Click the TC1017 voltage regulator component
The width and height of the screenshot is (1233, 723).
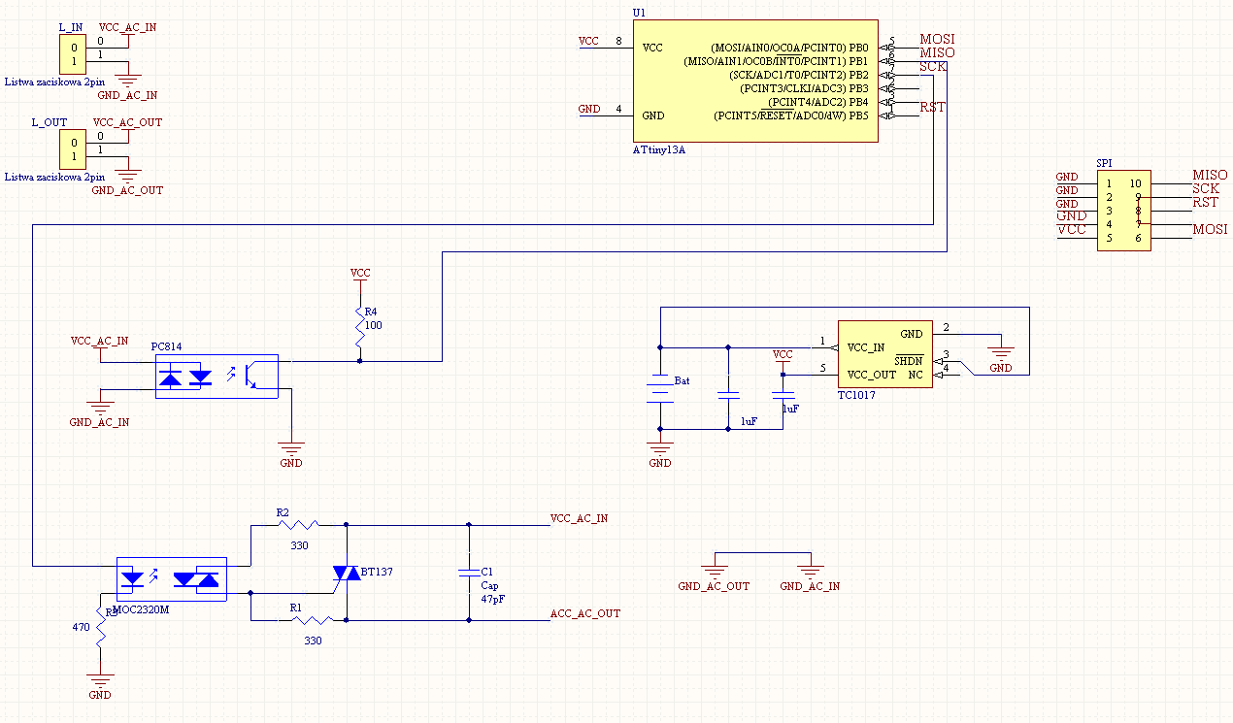click(884, 354)
